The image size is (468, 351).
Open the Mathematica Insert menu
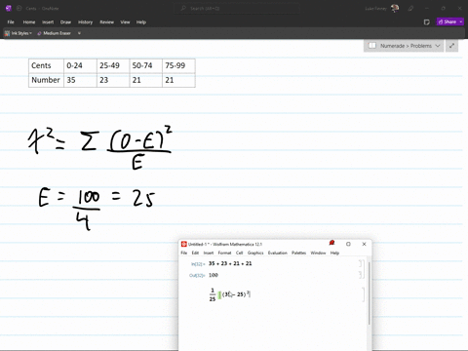209,253
